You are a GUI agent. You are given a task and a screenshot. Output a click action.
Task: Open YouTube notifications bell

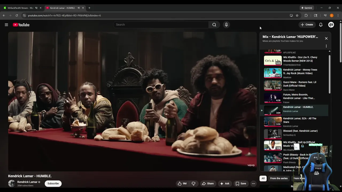(321, 25)
